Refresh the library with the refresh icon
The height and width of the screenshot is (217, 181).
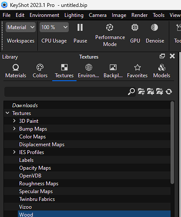[169, 92]
